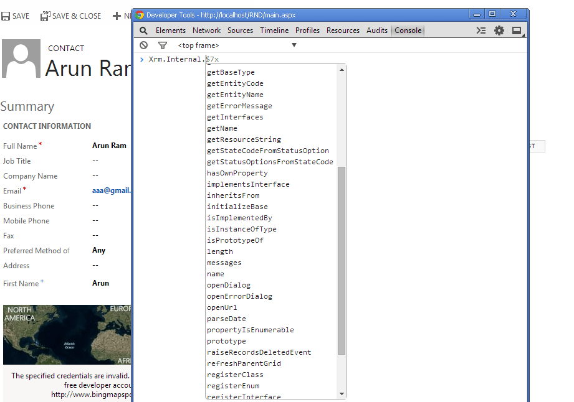Select getBaseType suggestion
574x402 pixels.
[231, 72]
